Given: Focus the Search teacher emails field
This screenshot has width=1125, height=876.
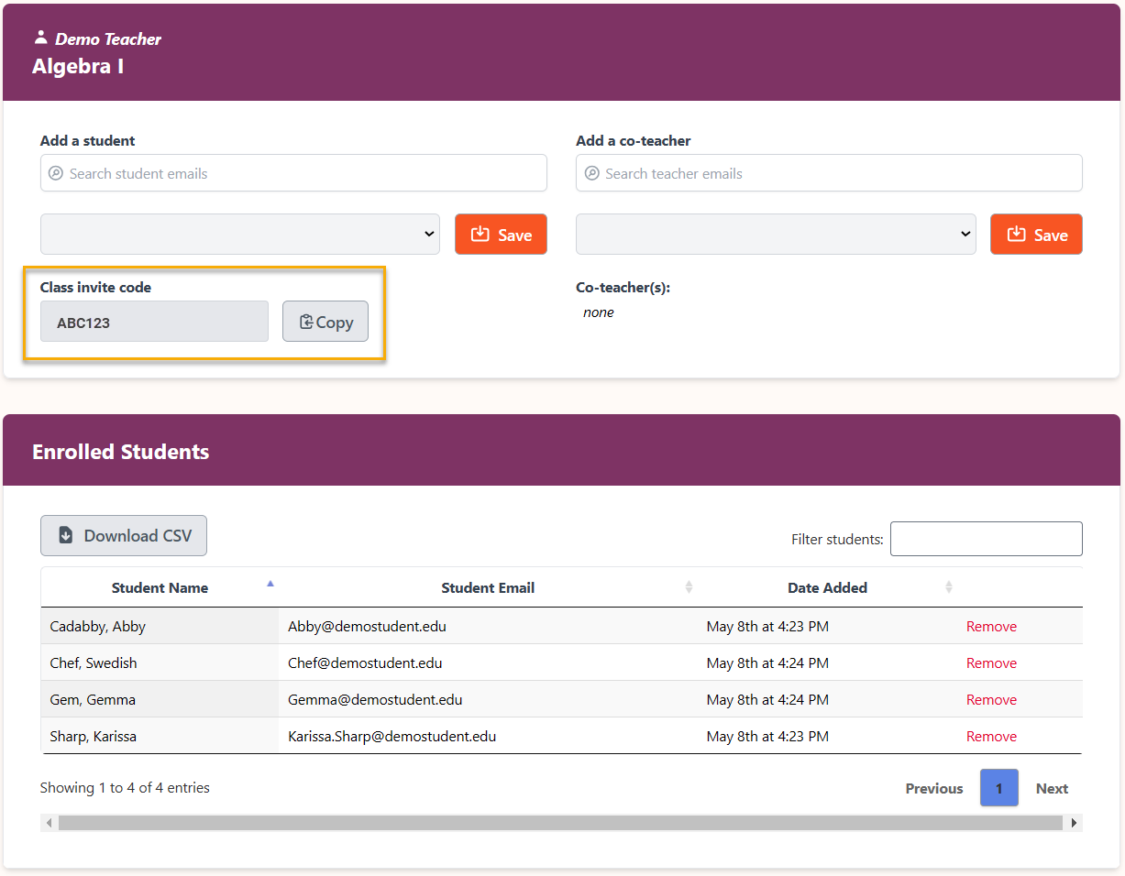Looking at the screenshot, I should click(x=829, y=173).
